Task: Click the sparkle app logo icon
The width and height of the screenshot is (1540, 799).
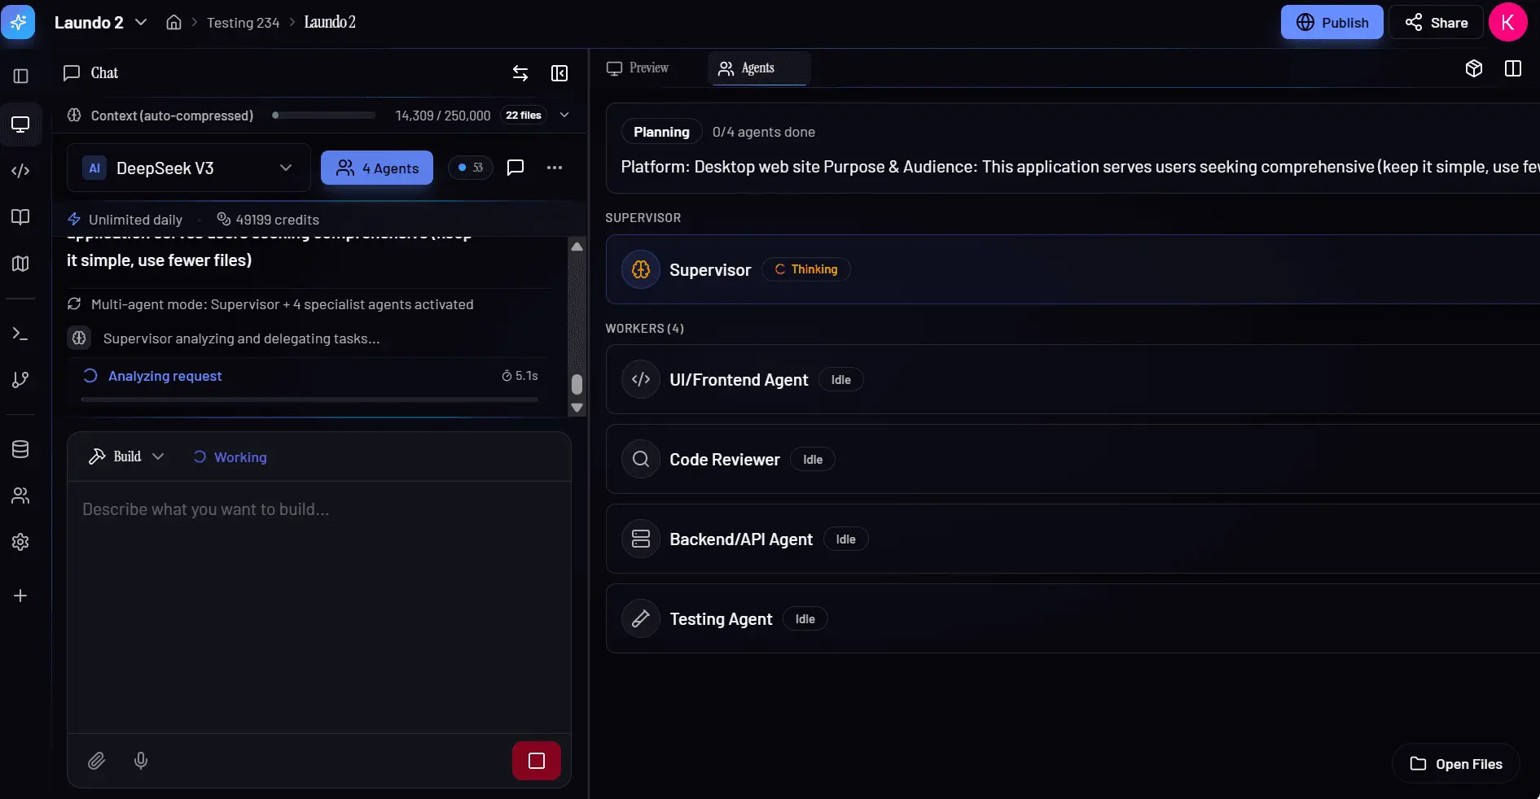Action: coord(18,22)
